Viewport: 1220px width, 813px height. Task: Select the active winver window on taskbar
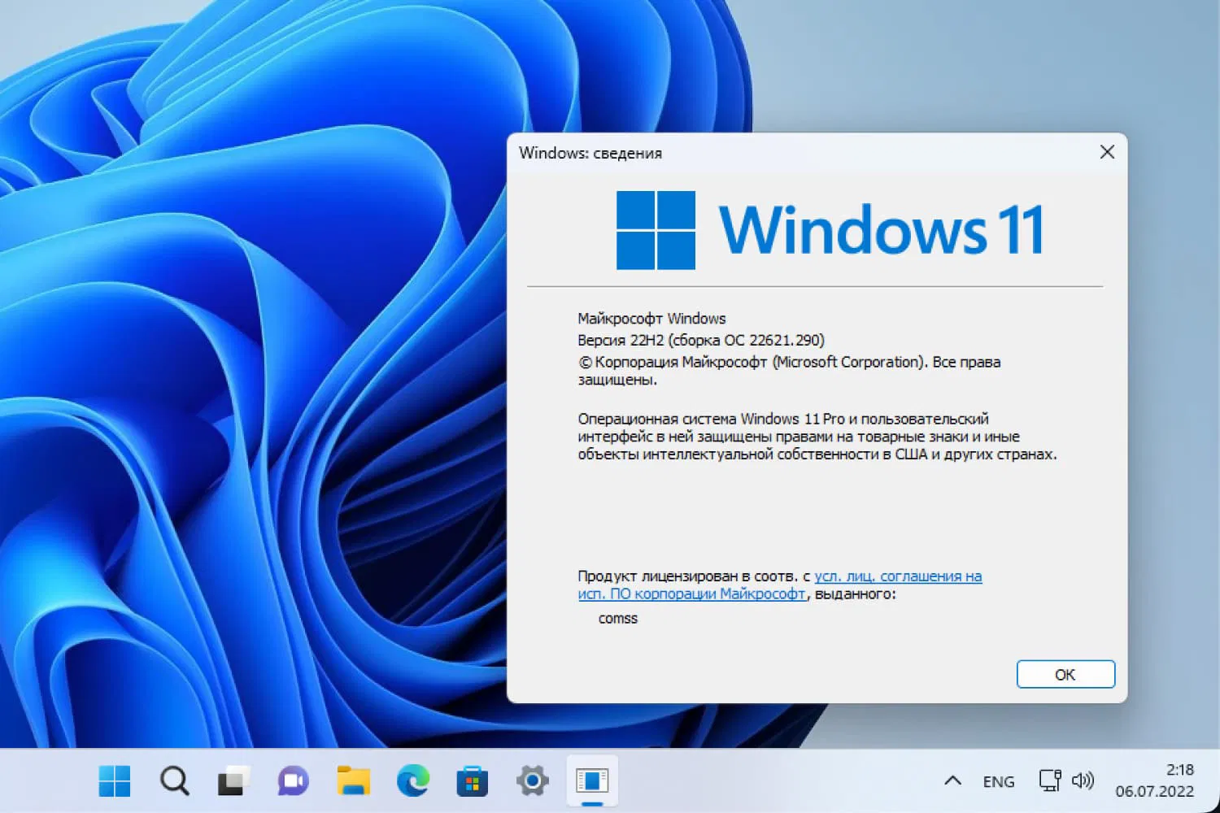592,780
